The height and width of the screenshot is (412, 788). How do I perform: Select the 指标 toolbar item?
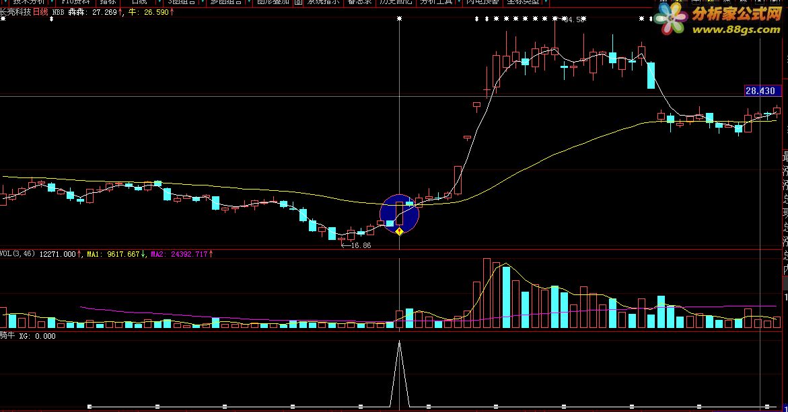108,2
